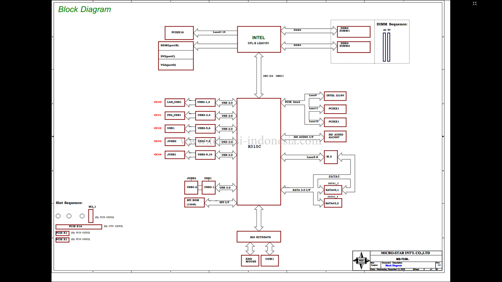Click the USB3-2 port block

click(x=191, y=188)
